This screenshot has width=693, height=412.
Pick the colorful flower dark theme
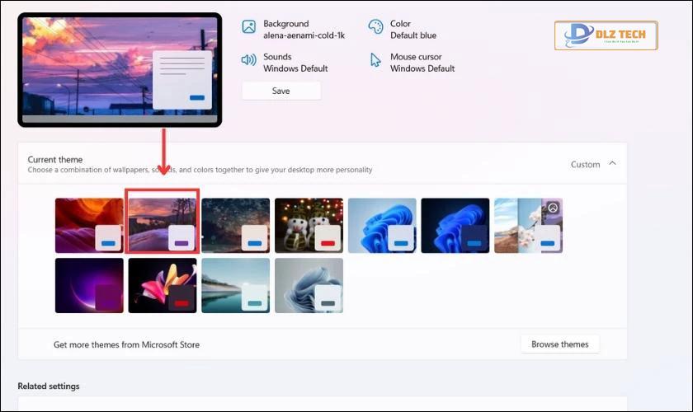163,286
